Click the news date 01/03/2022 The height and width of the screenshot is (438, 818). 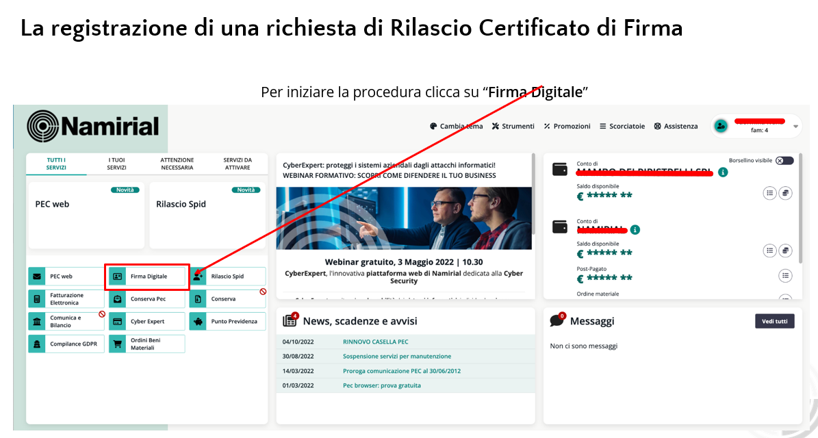(298, 386)
